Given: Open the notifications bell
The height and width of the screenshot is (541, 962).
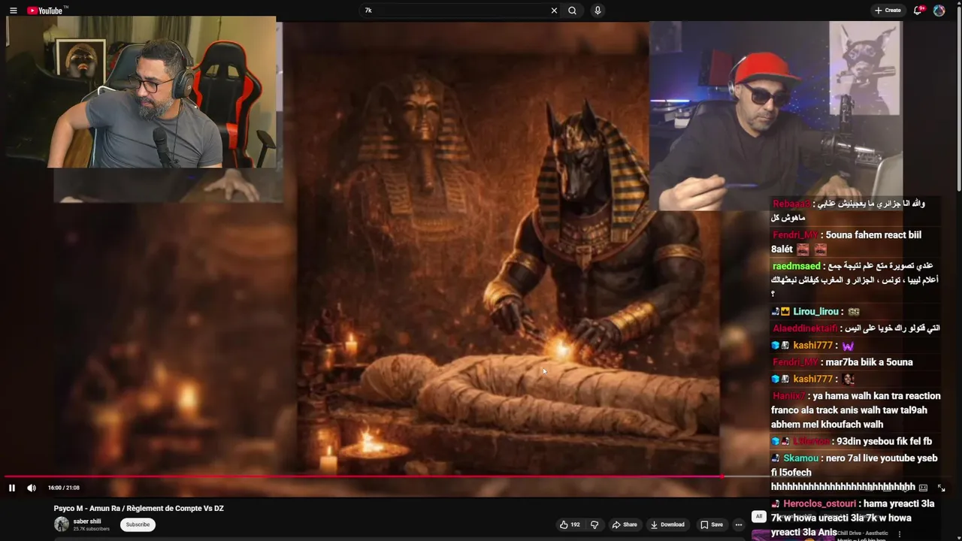Looking at the screenshot, I should pos(918,11).
